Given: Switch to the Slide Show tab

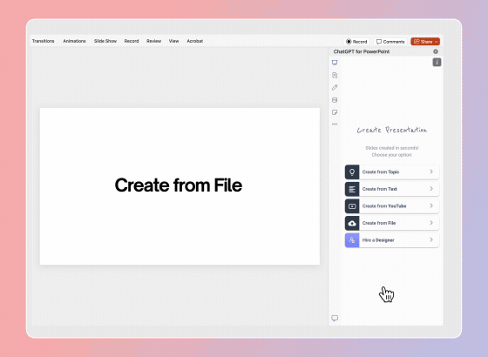Looking at the screenshot, I should 105,41.
